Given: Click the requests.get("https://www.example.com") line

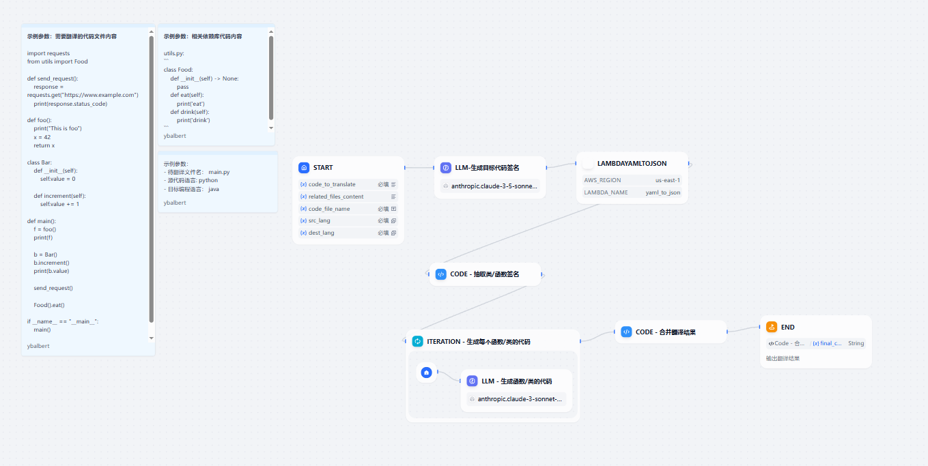Looking at the screenshot, I should click(83, 95).
